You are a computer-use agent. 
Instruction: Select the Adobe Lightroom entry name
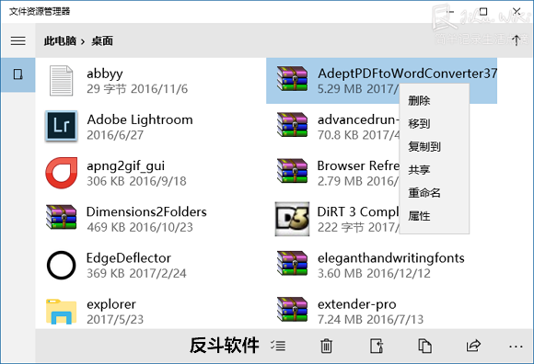pyautogui.click(x=140, y=119)
